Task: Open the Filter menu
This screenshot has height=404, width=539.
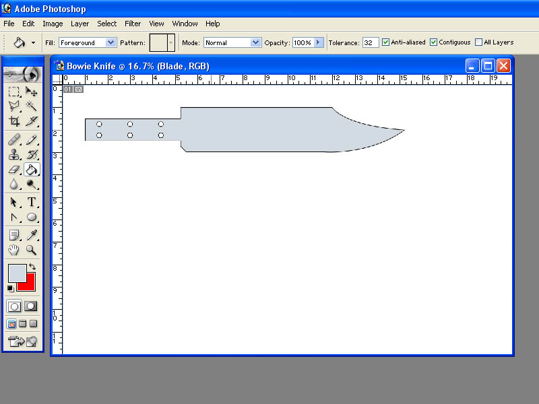Action: pyautogui.click(x=133, y=24)
